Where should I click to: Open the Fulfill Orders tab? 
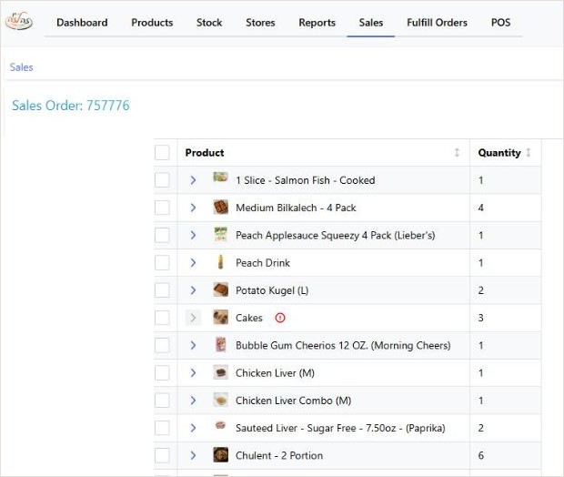pos(437,23)
